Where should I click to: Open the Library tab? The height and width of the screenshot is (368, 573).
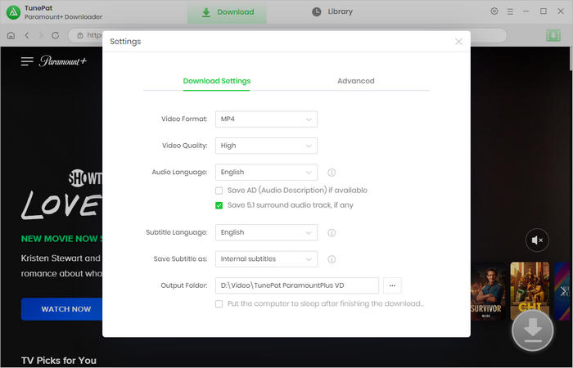(x=332, y=11)
